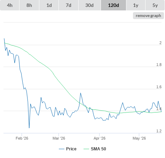Open the 30d chart view
This screenshot has width=165, height=158.
[x=89, y=5]
